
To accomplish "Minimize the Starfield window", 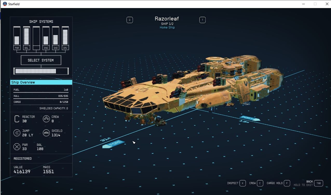I will pyautogui.click(x=303, y=4).
